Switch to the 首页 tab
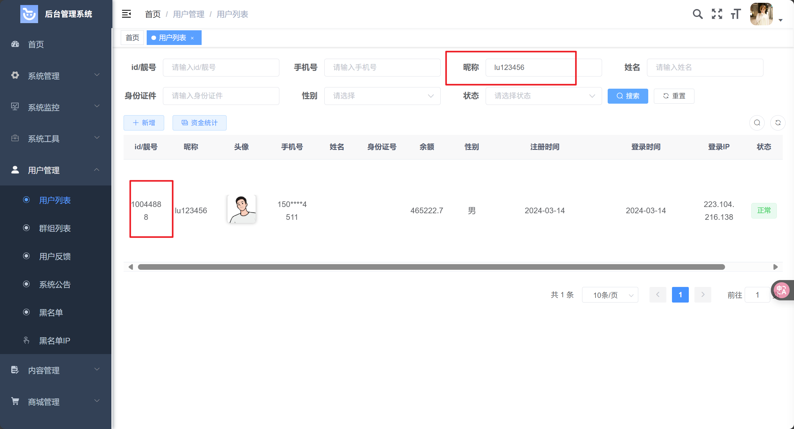794x429 pixels. tap(132, 38)
